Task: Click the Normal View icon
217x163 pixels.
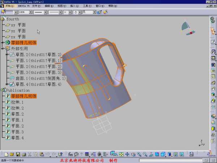Action: point(151,154)
